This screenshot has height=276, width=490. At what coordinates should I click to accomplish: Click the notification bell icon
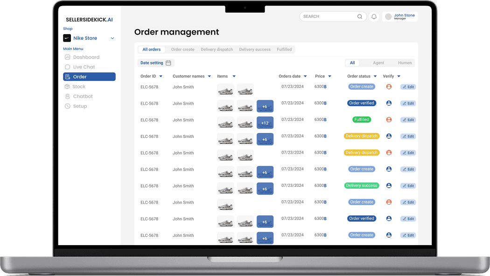pos(374,16)
